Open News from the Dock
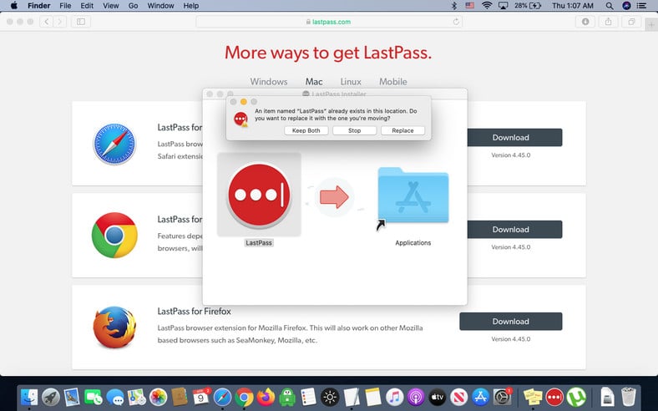This screenshot has height=411, width=658. [x=458, y=397]
